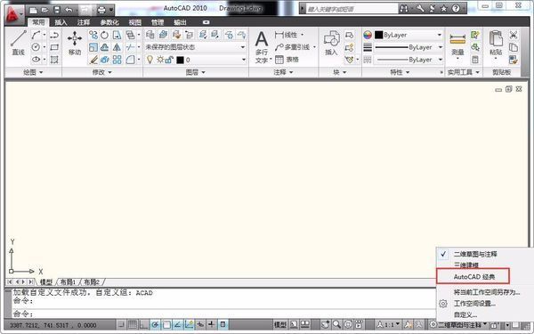The image size is (534, 334).
Task: Toggle Polar tracking in status bar
Action: [x=155, y=324]
